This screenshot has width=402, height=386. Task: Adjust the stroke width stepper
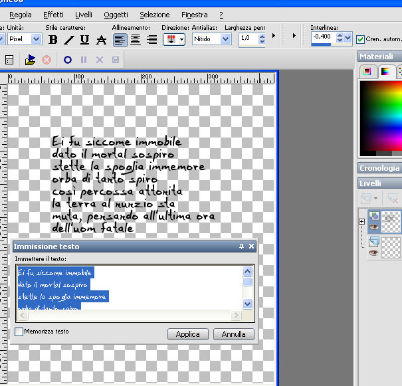pos(262,39)
